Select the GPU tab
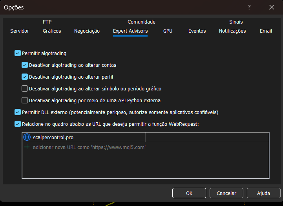The image size is (283, 206). point(168,31)
